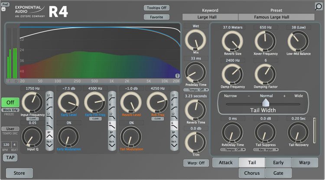Open Tempo dropdown under RvbDelay Time

pyautogui.click(x=233, y=150)
